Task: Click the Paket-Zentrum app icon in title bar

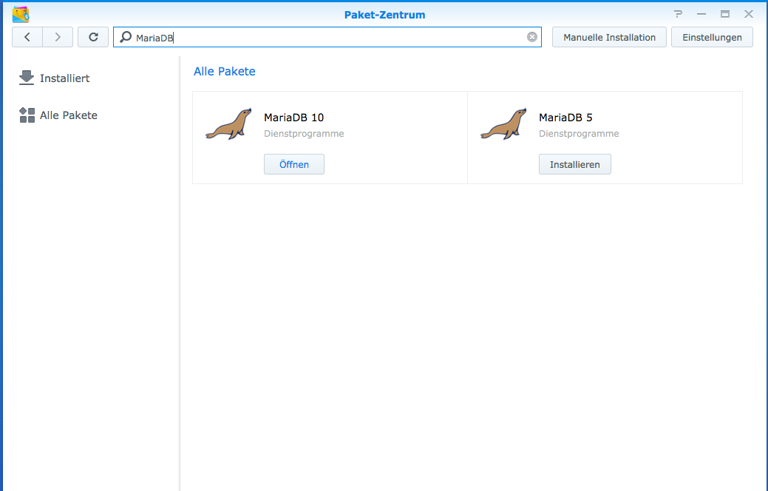Action: 21,14
